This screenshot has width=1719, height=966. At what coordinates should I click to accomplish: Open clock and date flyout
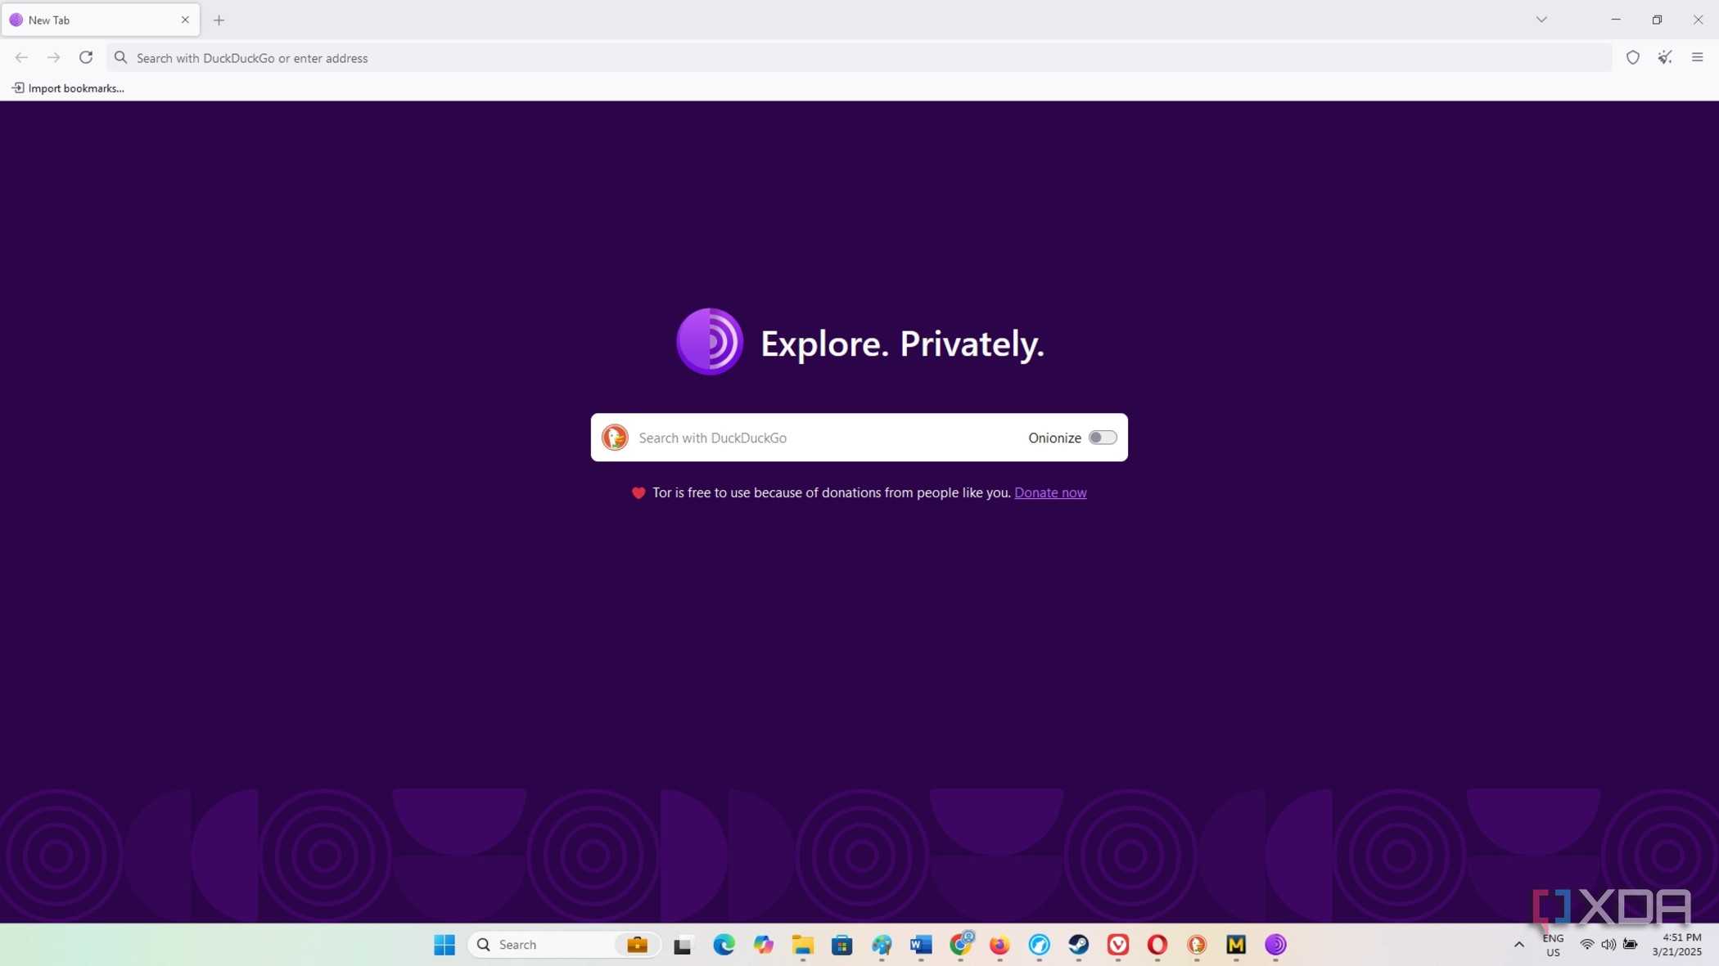click(1676, 945)
